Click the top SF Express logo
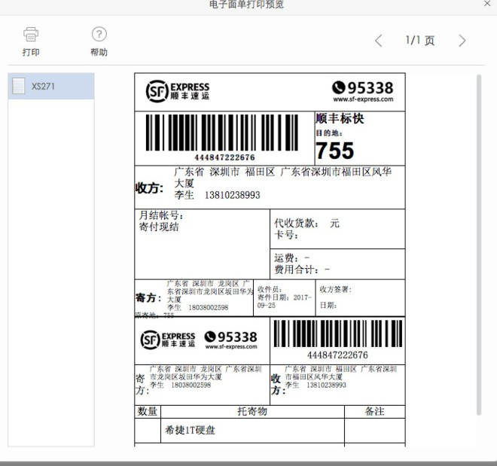 click(178, 92)
